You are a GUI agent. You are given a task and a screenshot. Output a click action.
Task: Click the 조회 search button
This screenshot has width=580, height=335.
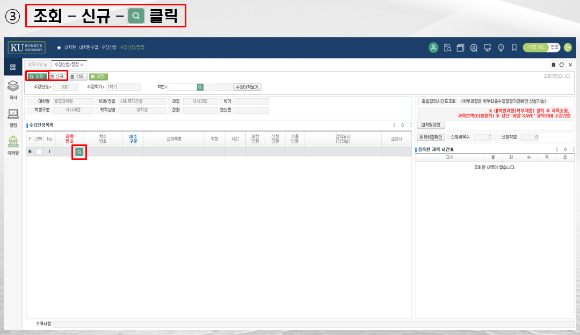(37, 77)
